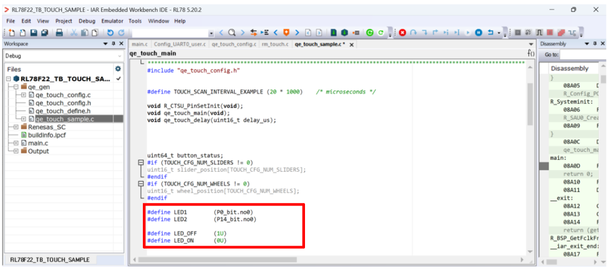Select buildinfo.ipcf in the file tree
This screenshot has width=610, height=271.
tap(45, 135)
